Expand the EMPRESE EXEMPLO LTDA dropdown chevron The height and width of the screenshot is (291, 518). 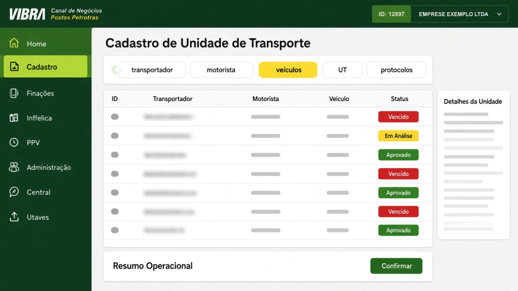499,14
